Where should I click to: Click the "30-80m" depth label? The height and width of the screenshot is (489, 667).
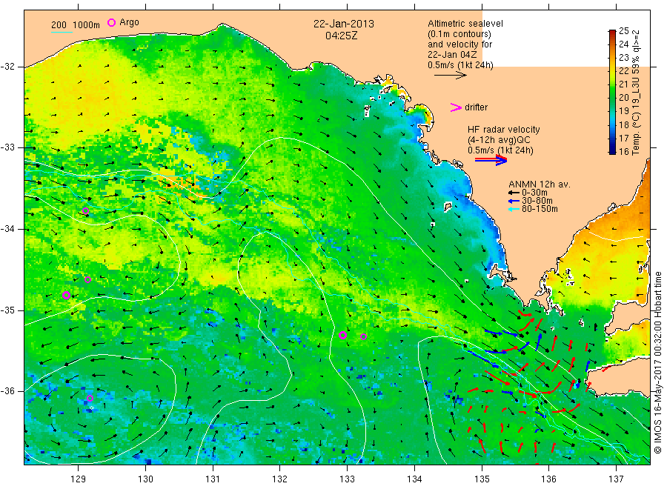(537, 201)
